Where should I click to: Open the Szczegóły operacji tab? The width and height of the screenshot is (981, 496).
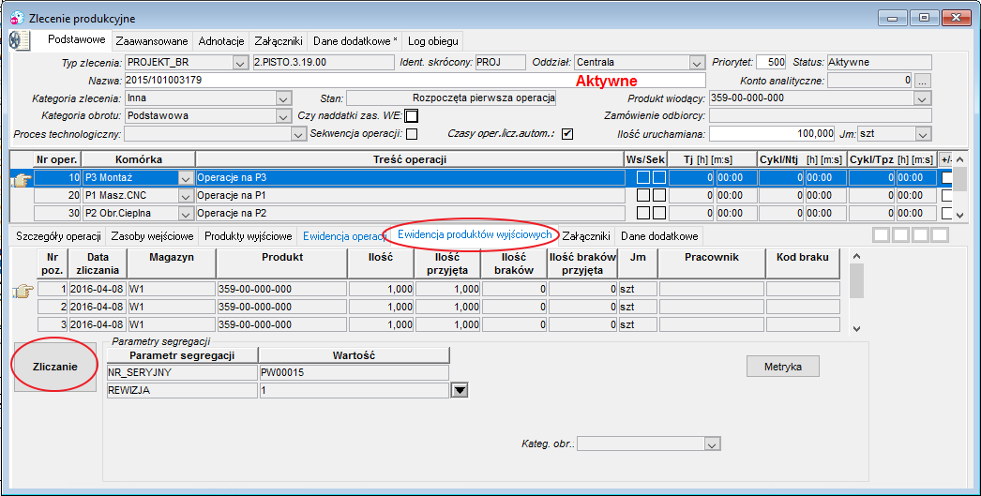58,236
